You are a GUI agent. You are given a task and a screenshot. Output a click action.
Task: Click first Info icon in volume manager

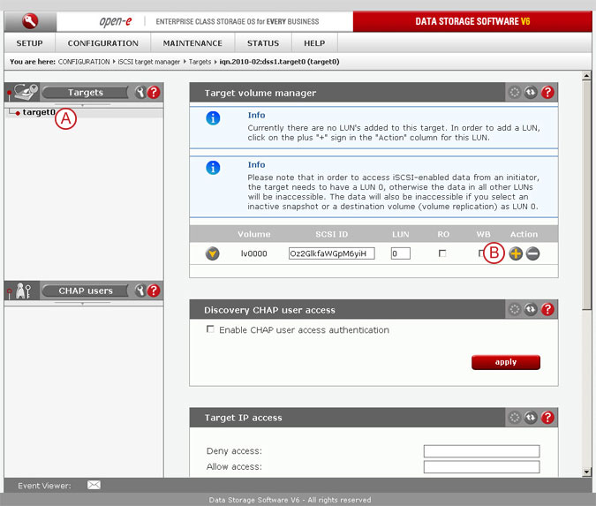pyautogui.click(x=213, y=118)
